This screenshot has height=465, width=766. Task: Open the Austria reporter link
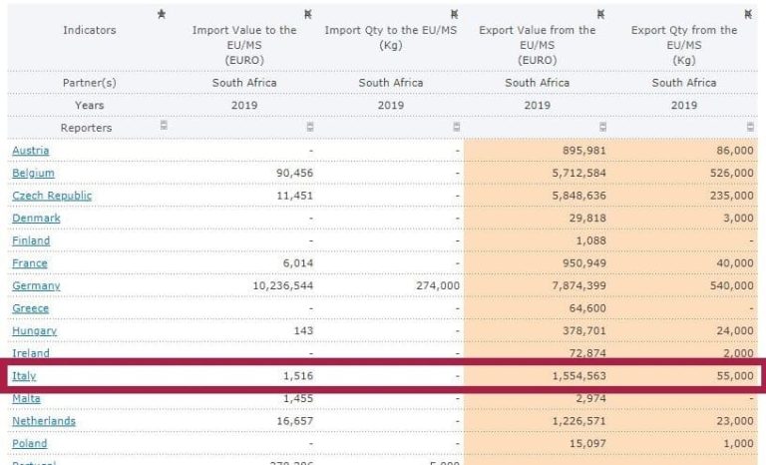click(x=30, y=150)
